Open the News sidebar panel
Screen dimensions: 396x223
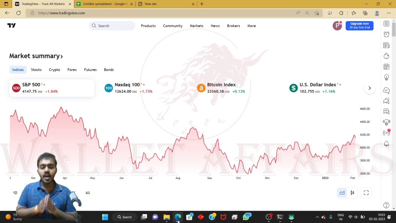pyautogui.click(x=386, y=45)
